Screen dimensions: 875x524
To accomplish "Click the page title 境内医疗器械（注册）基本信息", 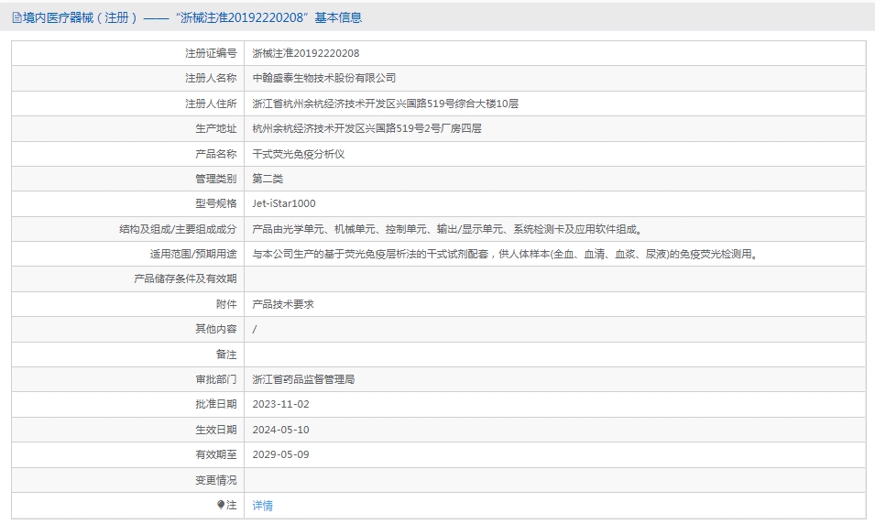I will 192,17.
